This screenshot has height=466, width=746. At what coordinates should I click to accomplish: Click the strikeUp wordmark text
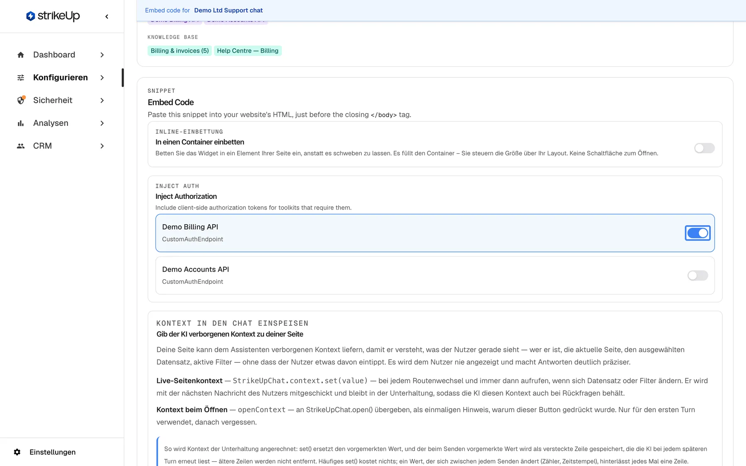tap(58, 16)
